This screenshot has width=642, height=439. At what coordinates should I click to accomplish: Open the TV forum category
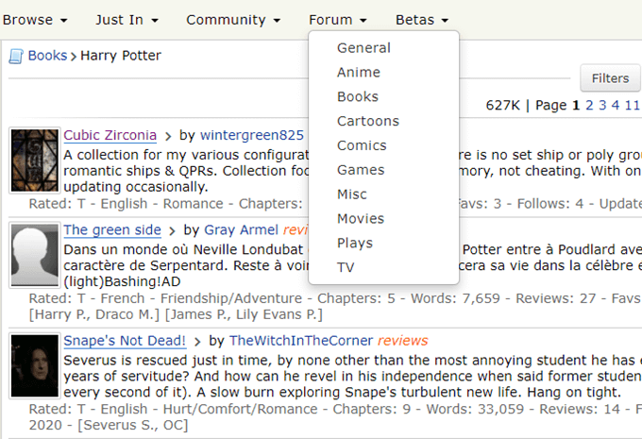(x=346, y=268)
